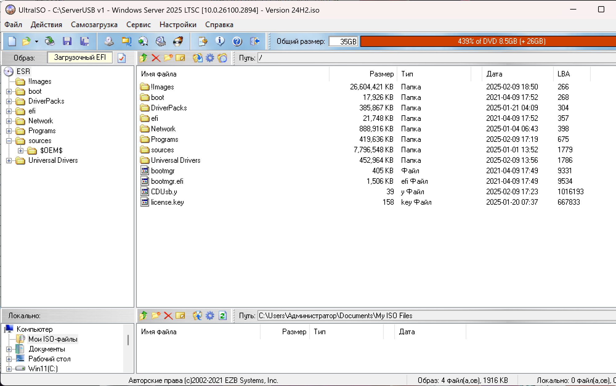Viewport: 616px width, 386px height.
Task: Expand the Документы local tree node
Action: coord(9,349)
